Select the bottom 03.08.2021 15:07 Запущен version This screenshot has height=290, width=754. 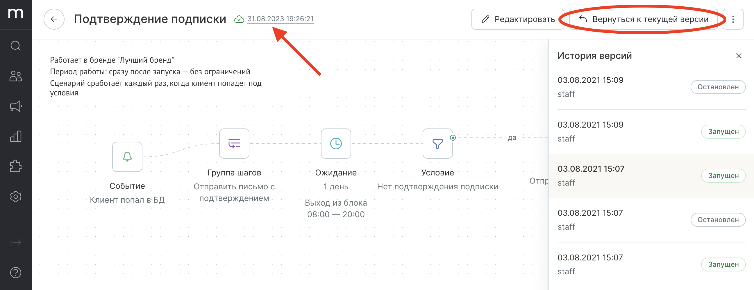tap(651, 264)
